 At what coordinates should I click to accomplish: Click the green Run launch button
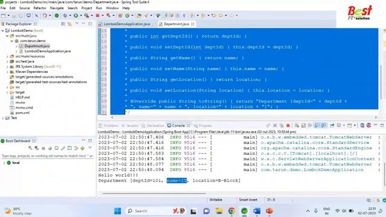(75, 16)
